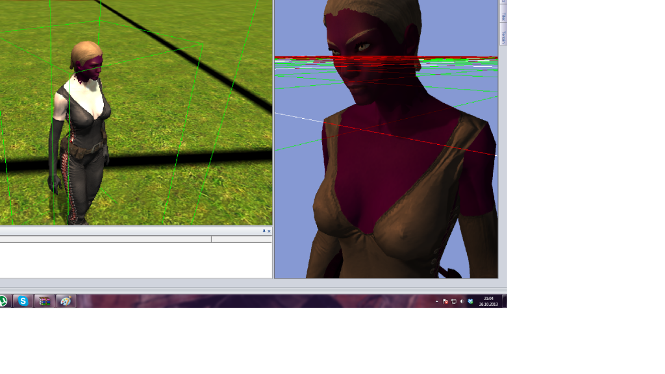This screenshot has width=665, height=374.
Task: Click the second column header in bottom panel
Action: pos(240,240)
